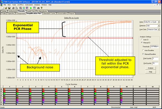
Task: Click the printer icon in the toolbar
Action: 13,8
